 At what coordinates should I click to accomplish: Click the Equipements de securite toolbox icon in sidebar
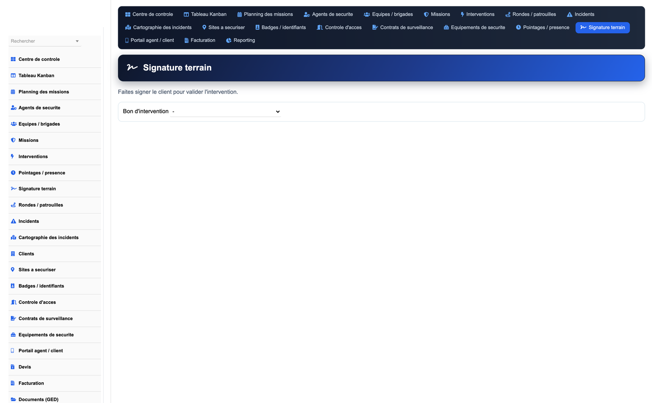click(13, 335)
